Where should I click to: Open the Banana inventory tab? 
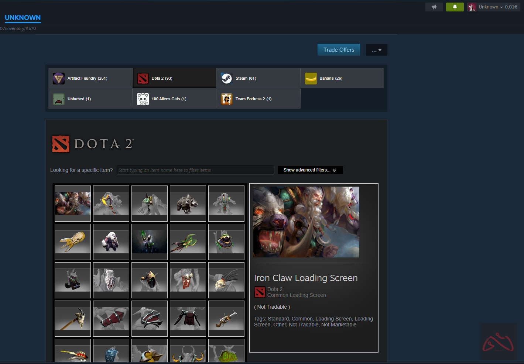click(x=342, y=78)
